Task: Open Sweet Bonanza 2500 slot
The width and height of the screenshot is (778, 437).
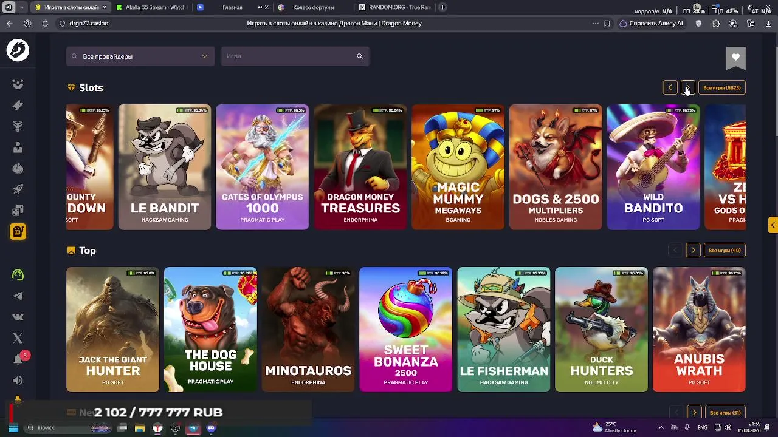Action: 406,330
